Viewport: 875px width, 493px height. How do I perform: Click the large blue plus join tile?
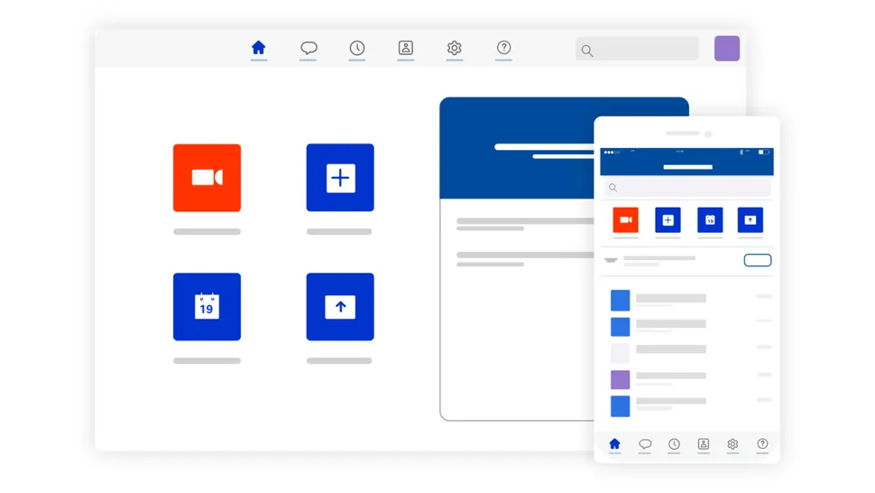340,178
